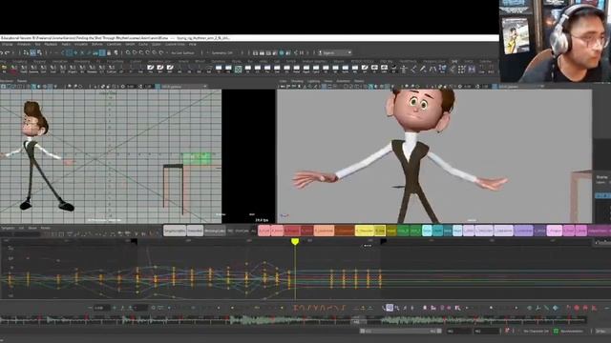Select the light orange picker swatch
Screen dimensions: 611x343
pos(324,231)
